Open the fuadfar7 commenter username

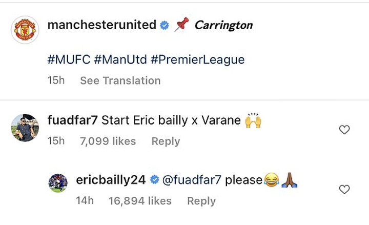point(72,120)
